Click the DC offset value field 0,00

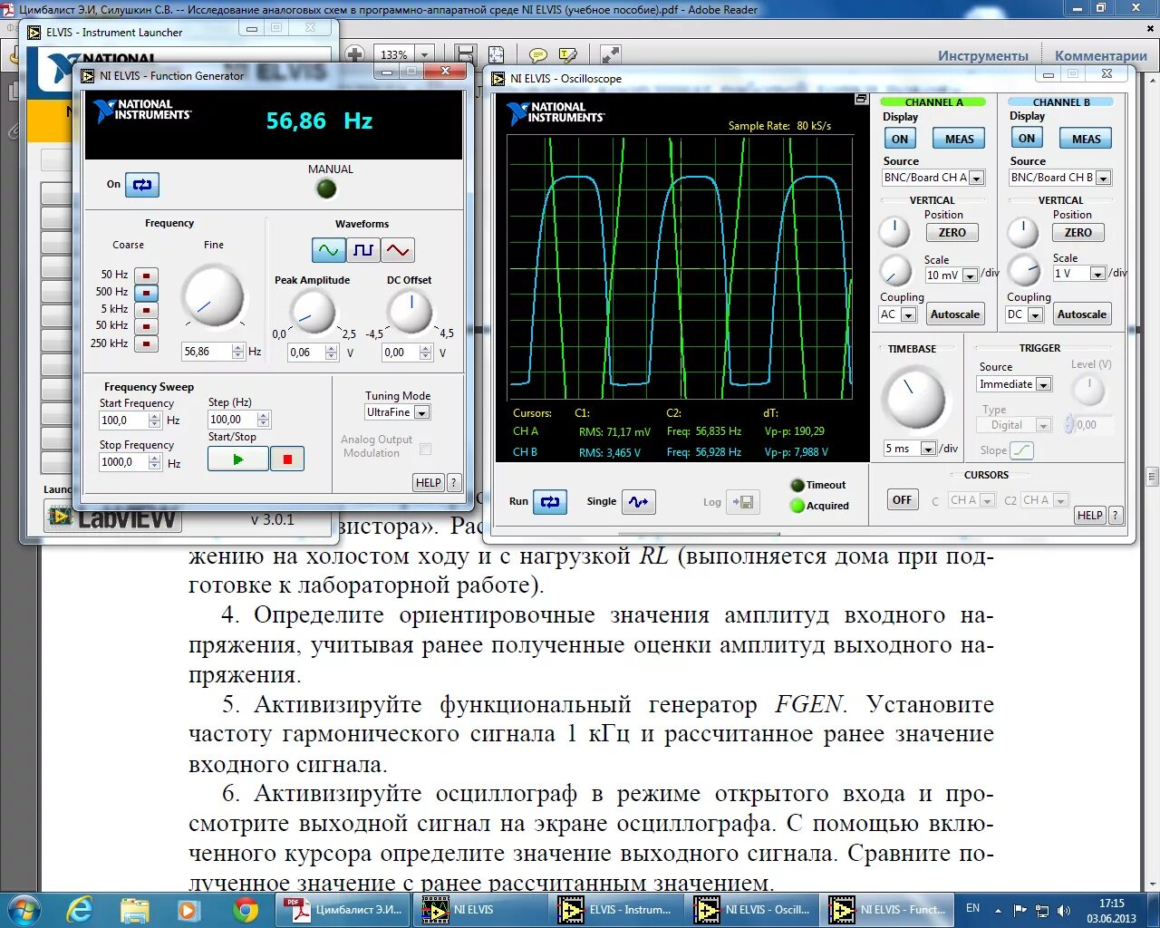point(400,353)
